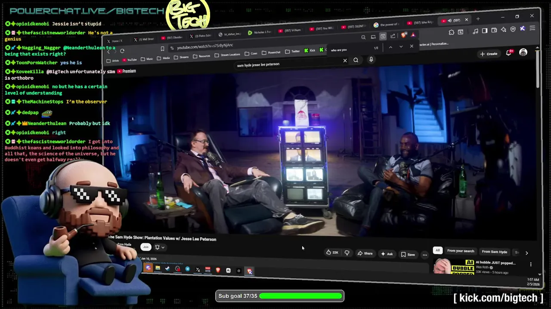551x309 pixels.
Task: Open the Kick bookmark
Action: tap(310, 51)
